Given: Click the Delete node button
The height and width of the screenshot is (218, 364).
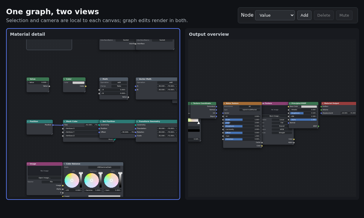Looking at the screenshot, I should (324, 15).
